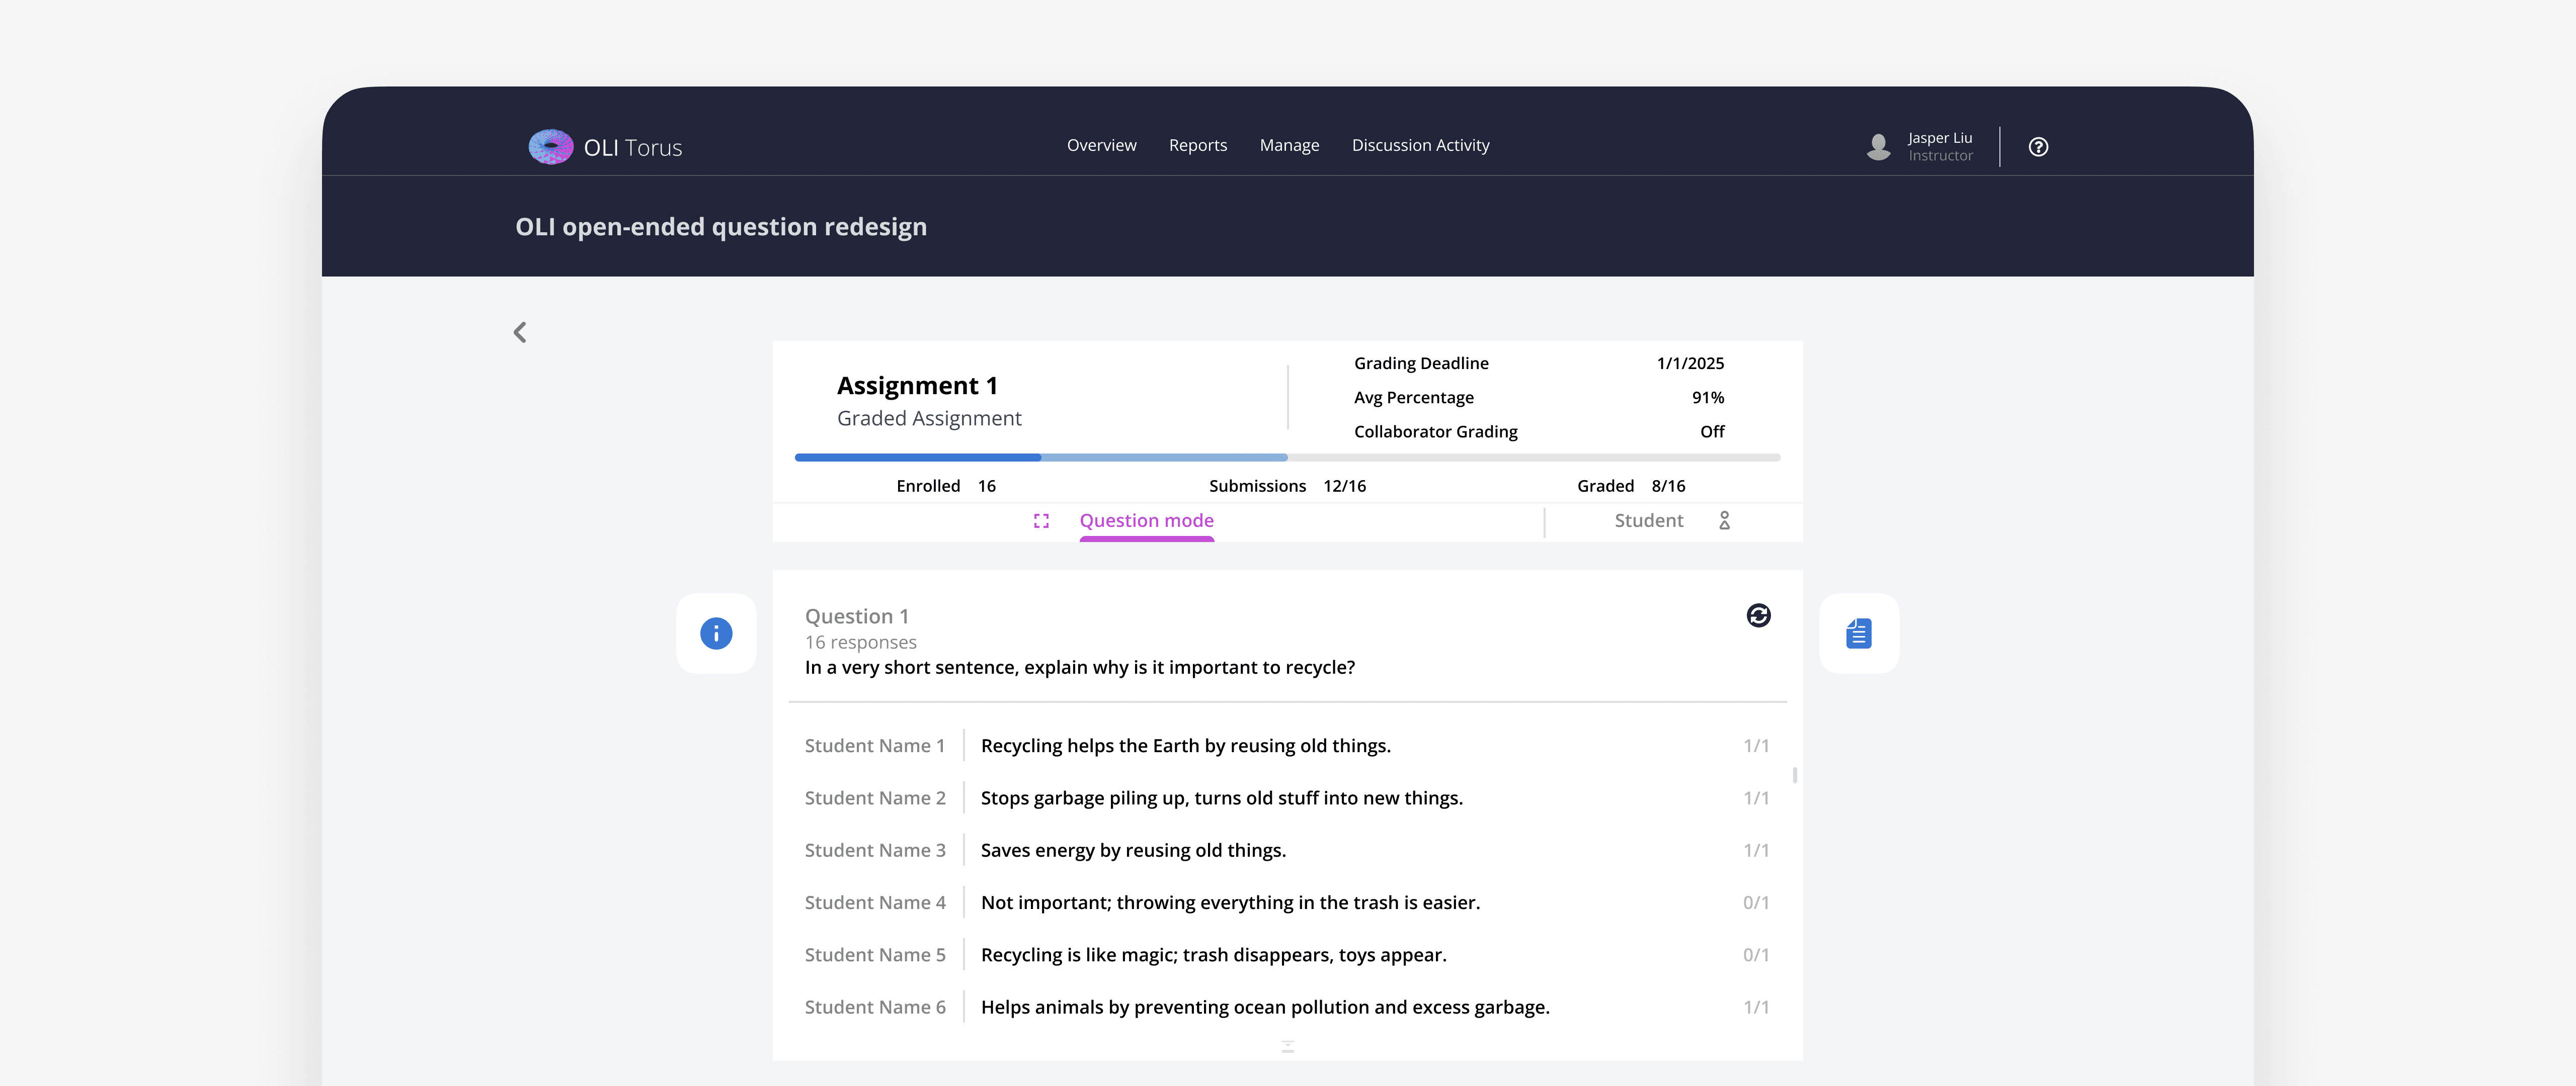Expand the response list with bottom handle
This screenshot has width=2576, height=1086.
point(1287,1046)
